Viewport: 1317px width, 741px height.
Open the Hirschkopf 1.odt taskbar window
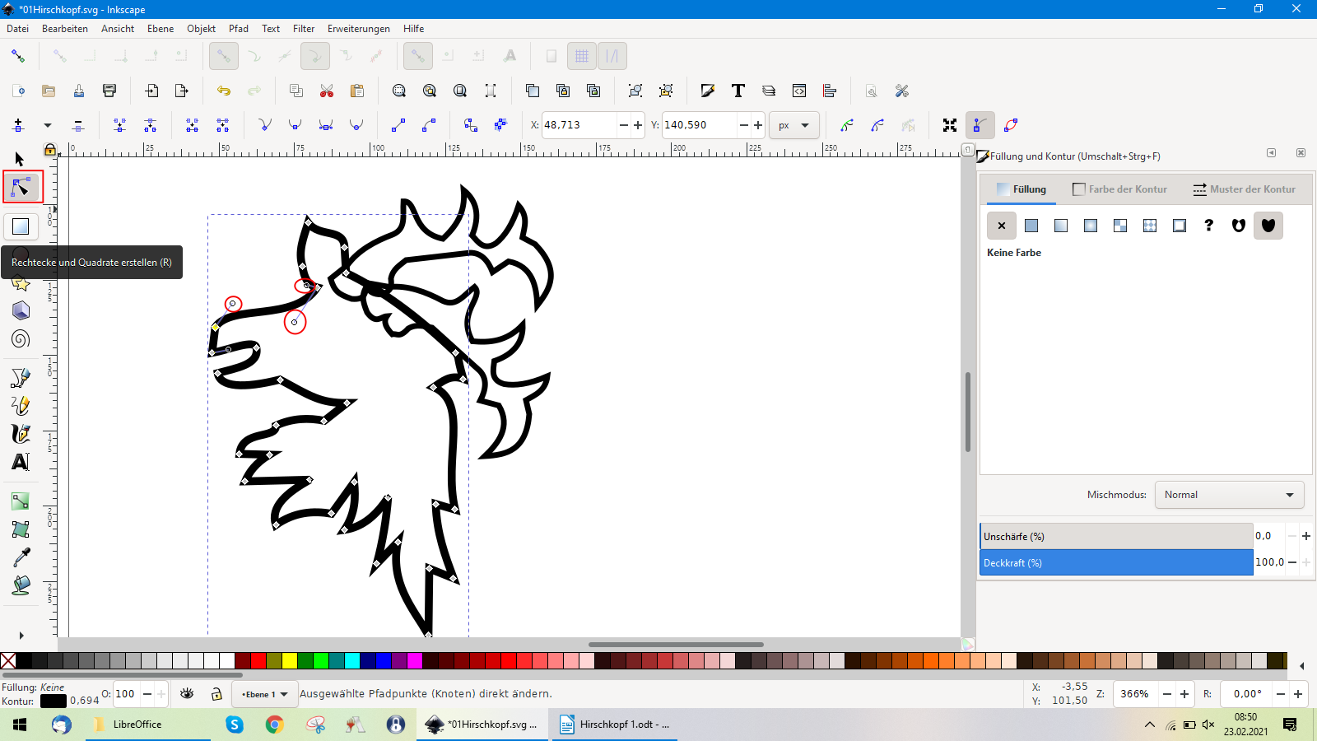coord(614,725)
